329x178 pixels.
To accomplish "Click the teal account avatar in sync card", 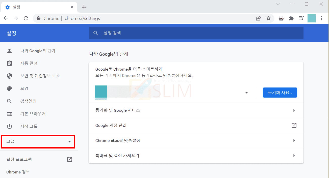I will [x=101, y=92].
